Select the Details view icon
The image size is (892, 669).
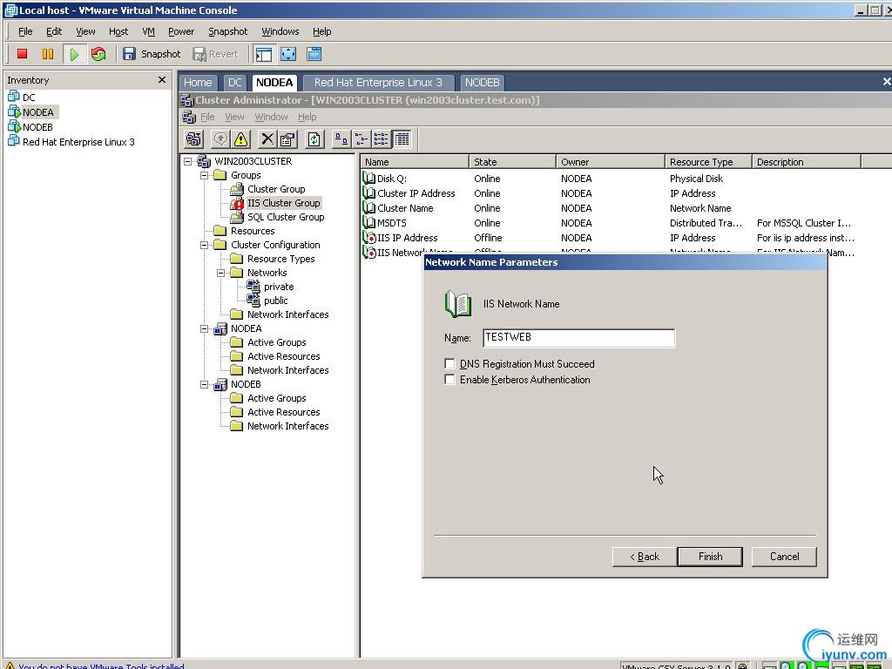[x=402, y=139]
